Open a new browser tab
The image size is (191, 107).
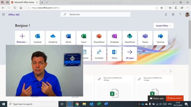pos(42,2)
